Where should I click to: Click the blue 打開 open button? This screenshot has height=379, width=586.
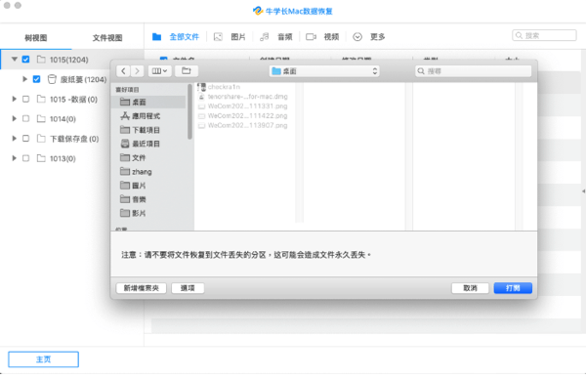click(x=513, y=288)
